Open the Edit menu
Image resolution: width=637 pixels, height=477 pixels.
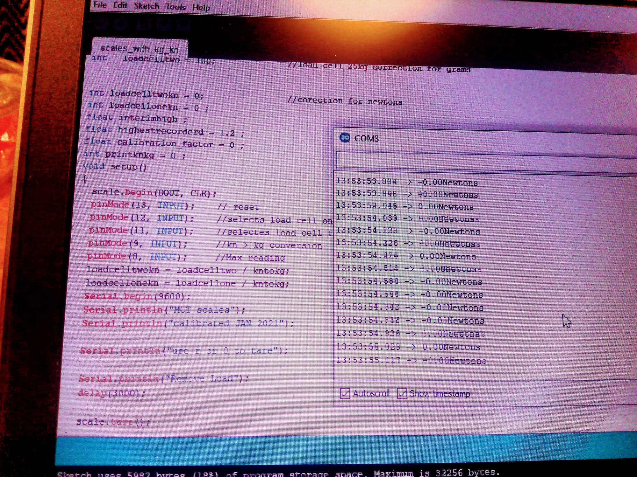coord(120,5)
